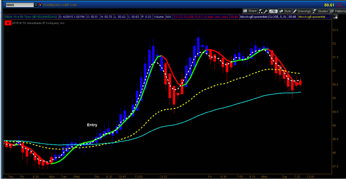Click the 'D: 4/28/15 1:00 PM' date readout
Viewport: 346px width, 179px height.
coord(72,17)
